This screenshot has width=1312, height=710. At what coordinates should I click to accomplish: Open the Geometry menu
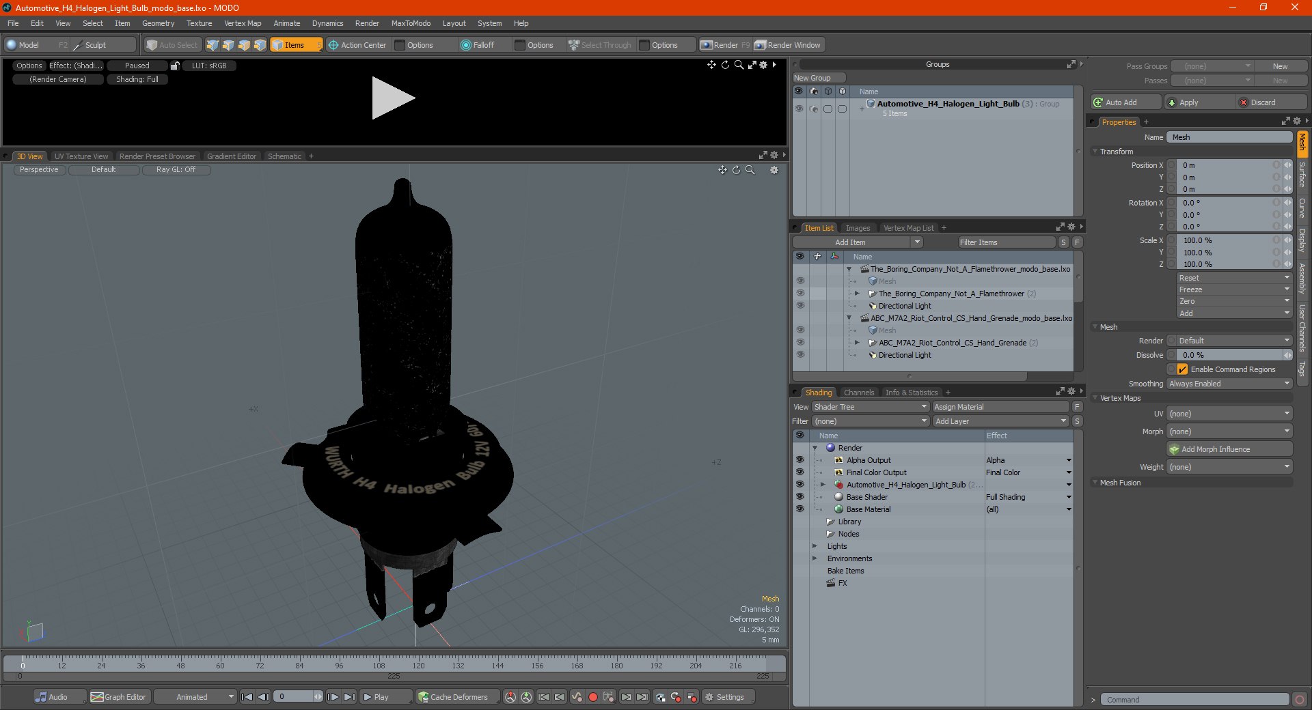(158, 23)
